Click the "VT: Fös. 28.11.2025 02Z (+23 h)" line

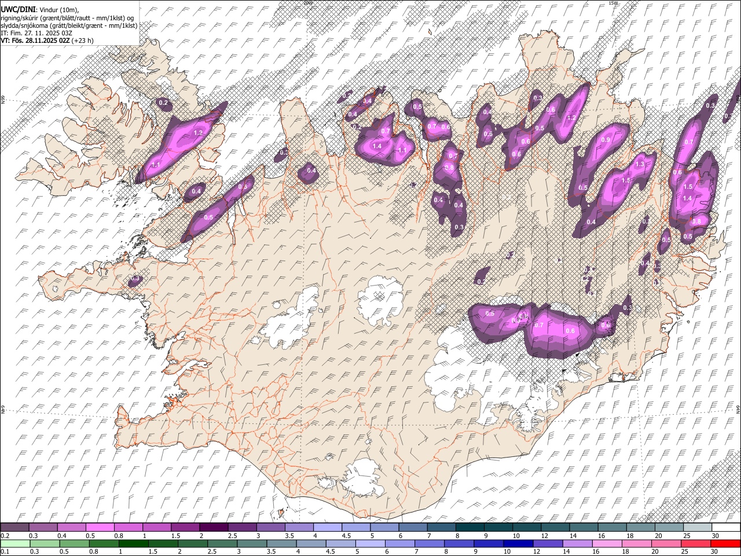(47, 41)
